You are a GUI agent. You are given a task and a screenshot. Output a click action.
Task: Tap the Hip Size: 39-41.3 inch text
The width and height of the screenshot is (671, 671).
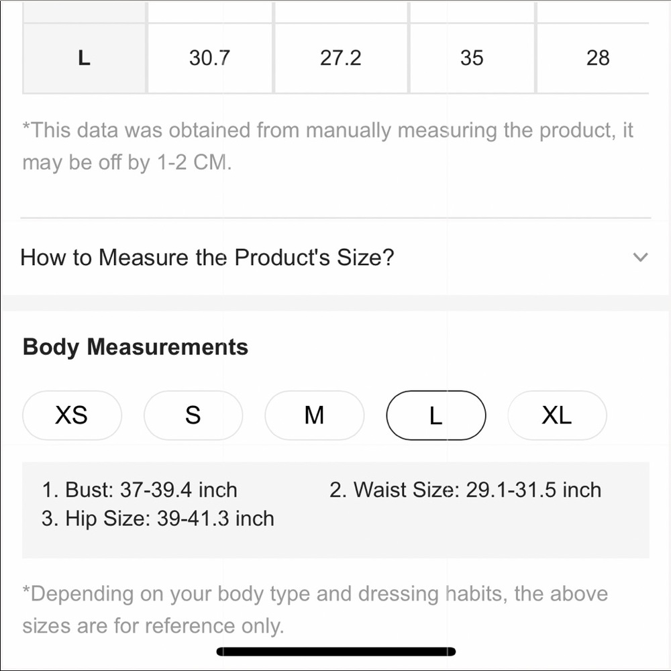coord(158,519)
